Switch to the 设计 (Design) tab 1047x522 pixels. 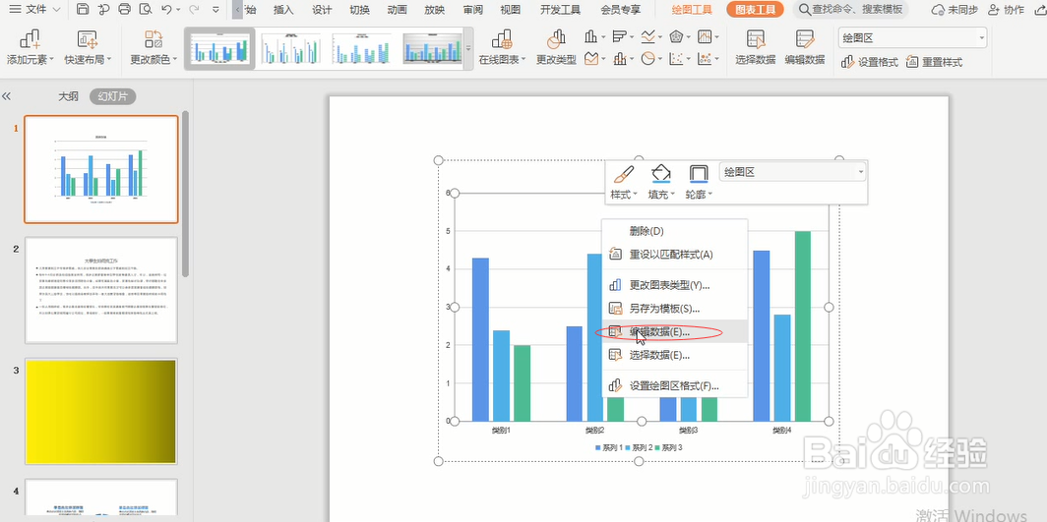point(322,9)
